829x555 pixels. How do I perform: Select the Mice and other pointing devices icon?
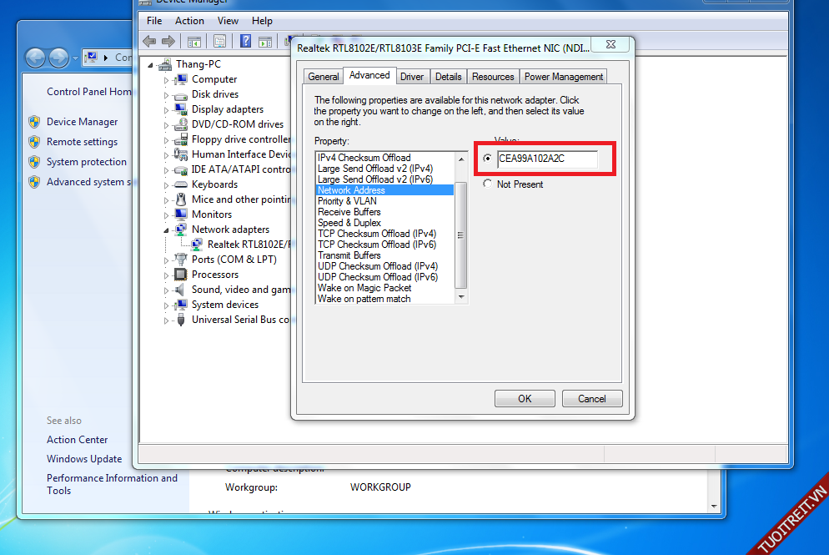click(181, 199)
